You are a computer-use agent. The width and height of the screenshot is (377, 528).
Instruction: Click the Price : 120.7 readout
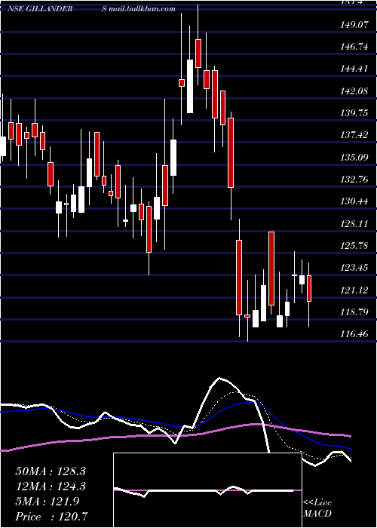click(x=52, y=516)
